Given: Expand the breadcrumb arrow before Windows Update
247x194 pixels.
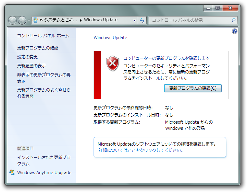Looking at the screenshot, I should [x=81, y=20].
